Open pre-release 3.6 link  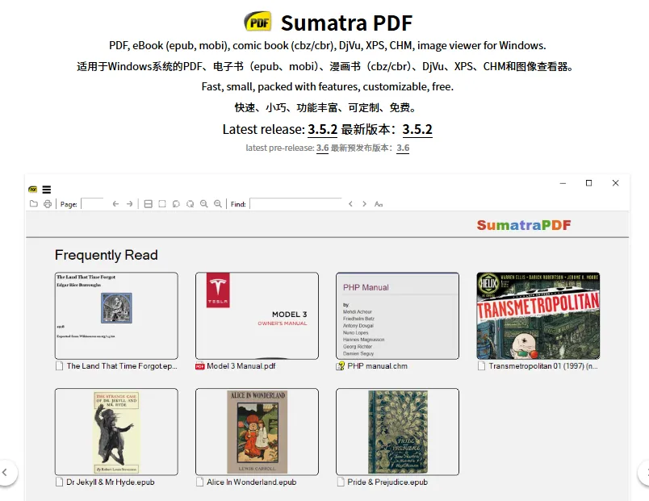tap(322, 148)
